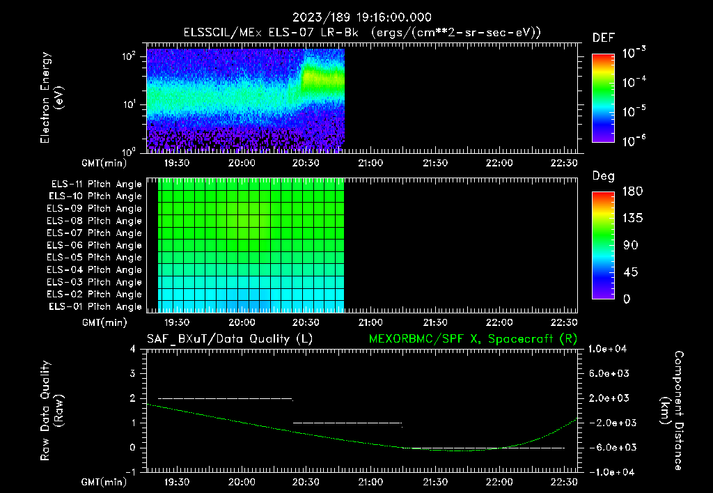Click the Raw Data Quality (Raw) axis label
This screenshot has width=713, height=493.
pos(52,411)
